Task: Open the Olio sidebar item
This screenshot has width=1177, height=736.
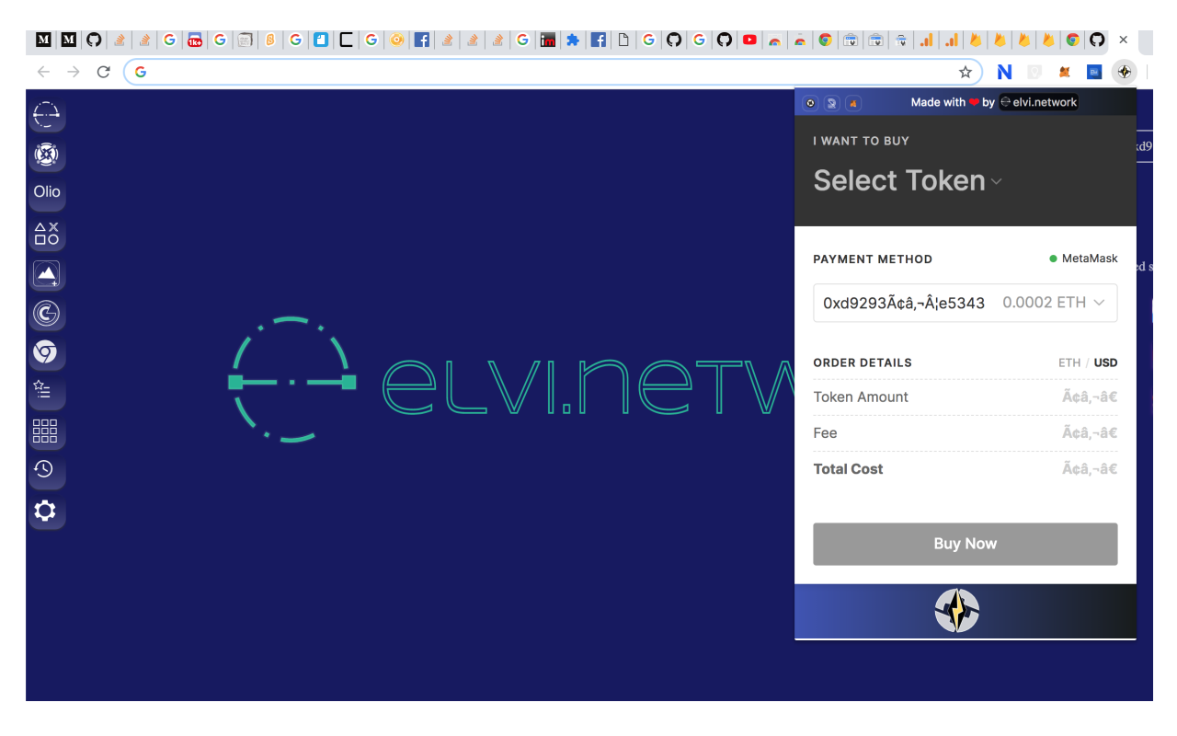Action: pyautogui.click(x=46, y=192)
